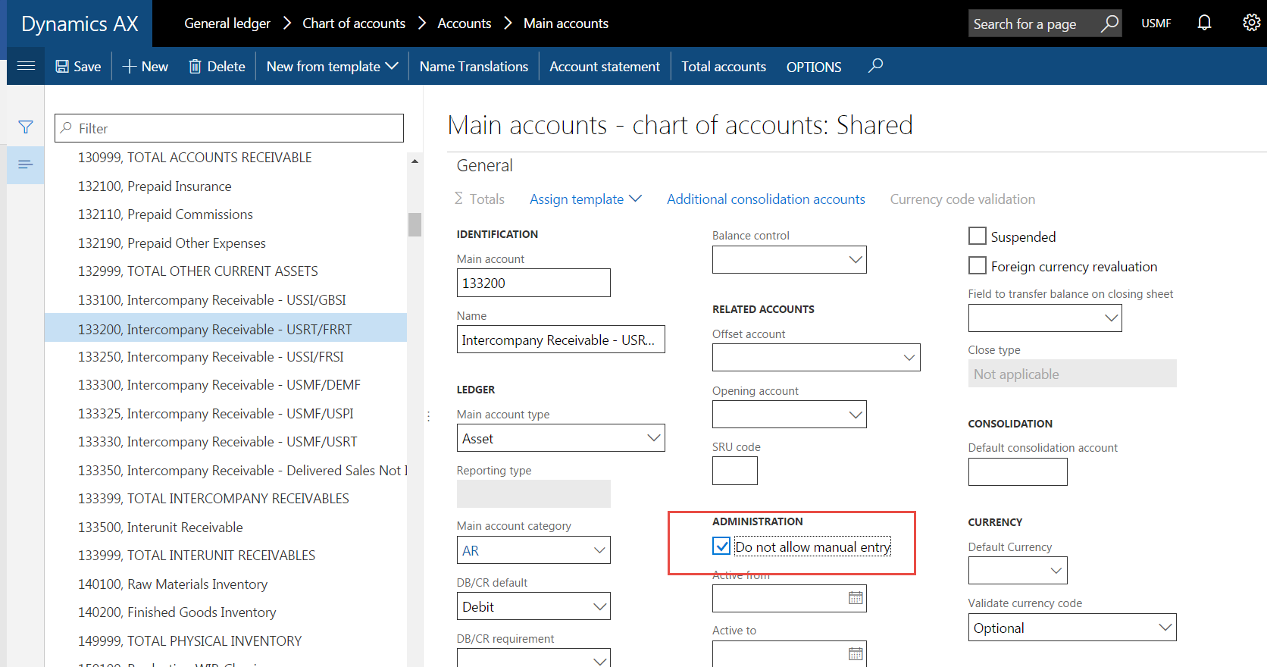The width and height of the screenshot is (1267, 667).
Task: Click the Save button
Action: [78, 67]
